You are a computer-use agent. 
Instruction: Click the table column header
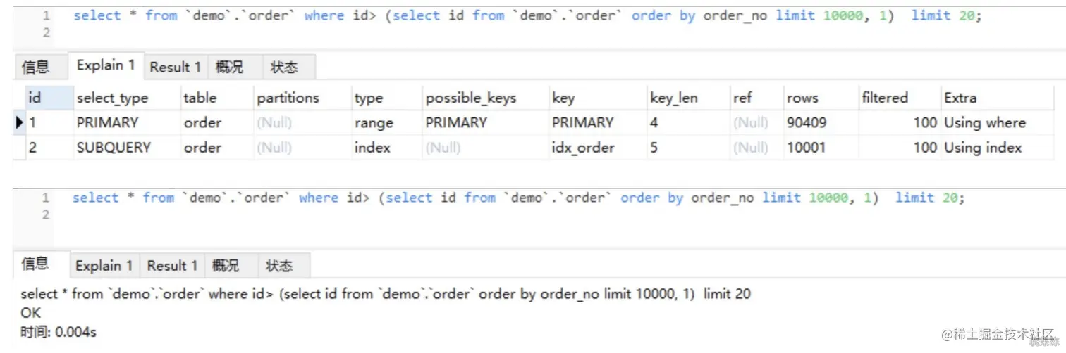(x=216, y=98)
